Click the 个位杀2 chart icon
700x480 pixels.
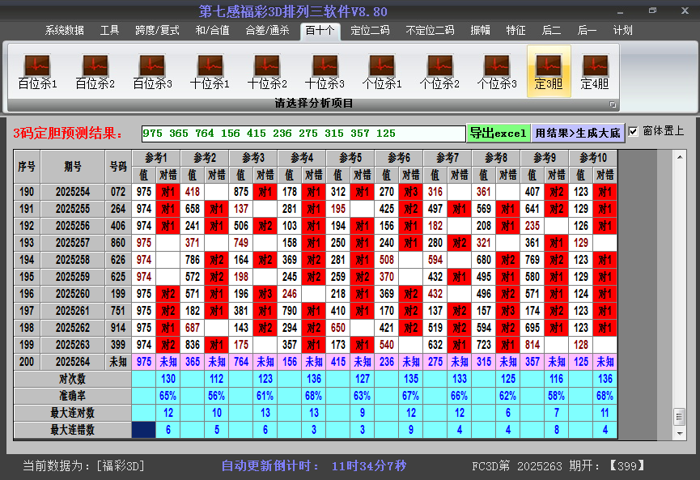439,71
